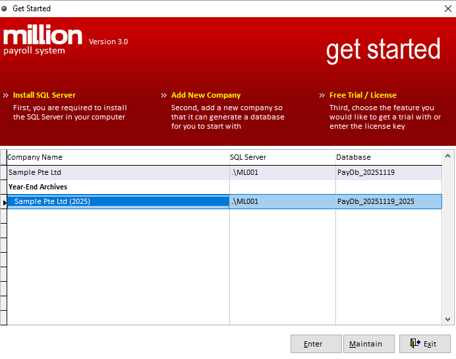Screen dimensions: 456x359
Task: Click chevron icon beside Add New Company
Action: tap(164, 96)
